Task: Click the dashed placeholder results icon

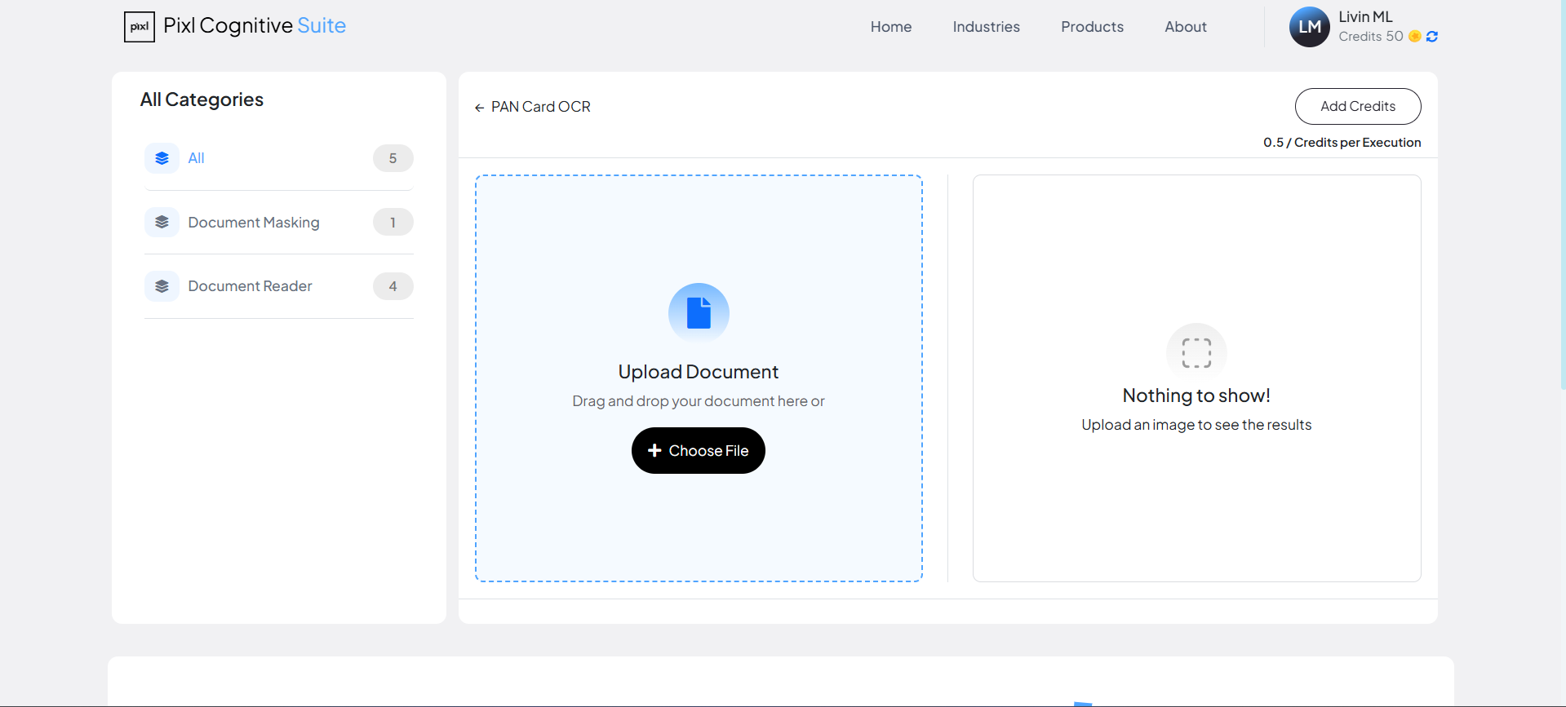Action: [x=1196, y=353]
